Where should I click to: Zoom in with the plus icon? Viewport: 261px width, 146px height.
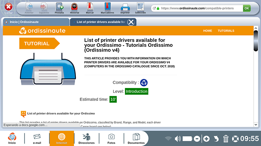pyautogui.click(x=206, y=139)
